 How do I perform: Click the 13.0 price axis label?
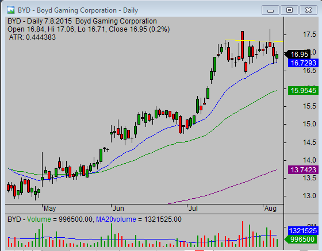point(309,196)
